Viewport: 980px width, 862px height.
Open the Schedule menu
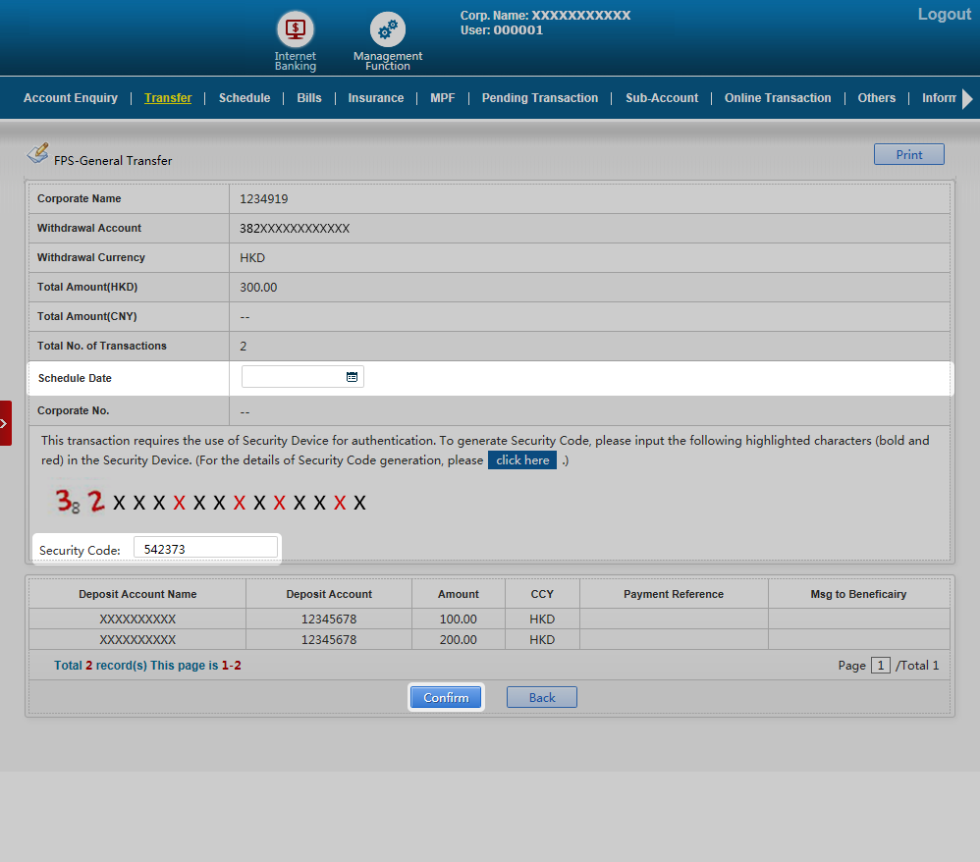coord(245,98)
